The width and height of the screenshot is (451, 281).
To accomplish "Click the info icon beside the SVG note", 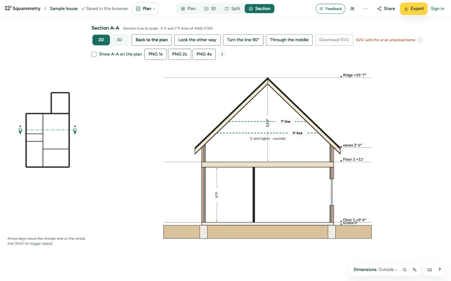I will pyautogui.click(x=420, y=40).
